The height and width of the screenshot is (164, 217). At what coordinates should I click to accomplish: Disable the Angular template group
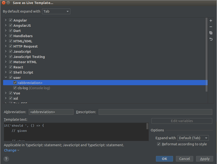[10, 20]
